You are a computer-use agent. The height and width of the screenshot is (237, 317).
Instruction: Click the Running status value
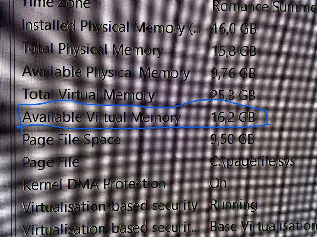(233, 205)
